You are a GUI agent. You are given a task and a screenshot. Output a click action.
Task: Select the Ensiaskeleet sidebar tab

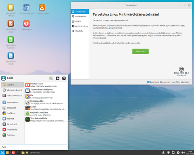[x=80, y=17]
